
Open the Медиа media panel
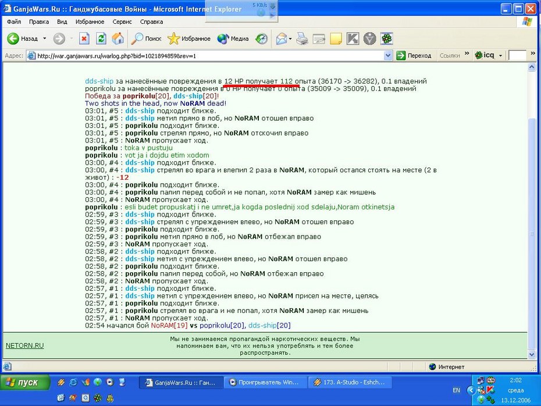(233, 38)
